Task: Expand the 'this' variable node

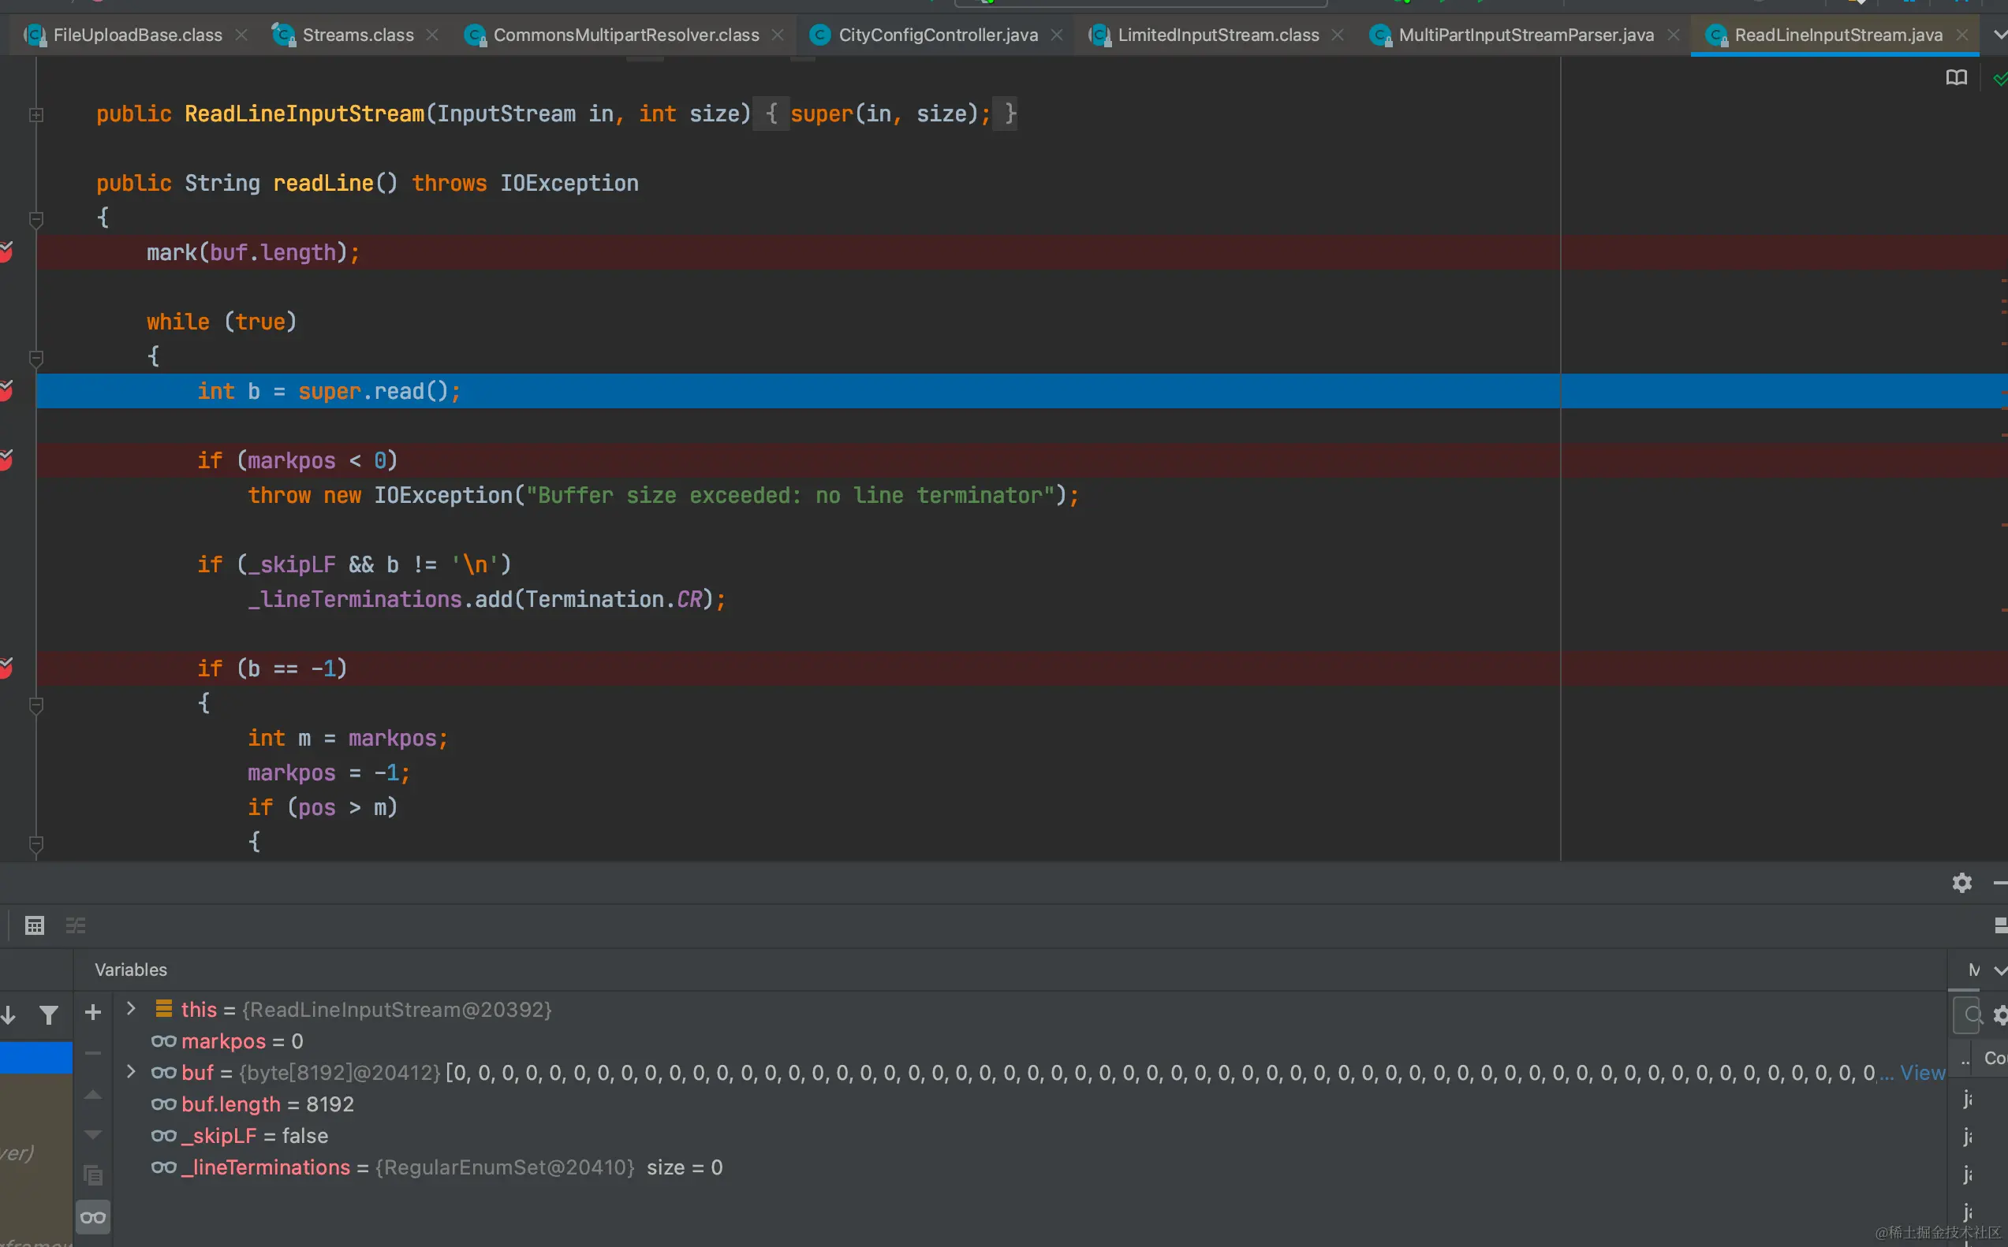Action: click(x=130, y=1009)
